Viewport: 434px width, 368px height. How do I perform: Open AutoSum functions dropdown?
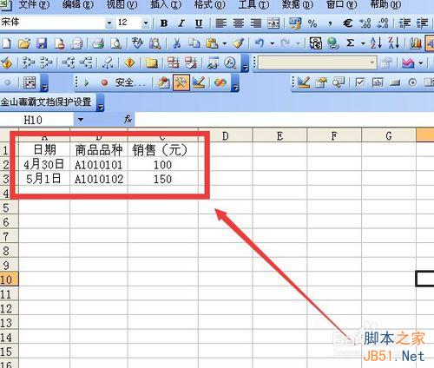[x=363, y=43]
